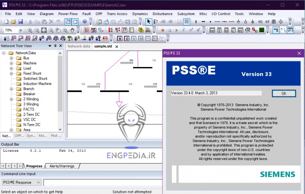Toggle the right-aligned lines view button
Image resolution: width=305 pixels, height=194 pixels.
276,30
